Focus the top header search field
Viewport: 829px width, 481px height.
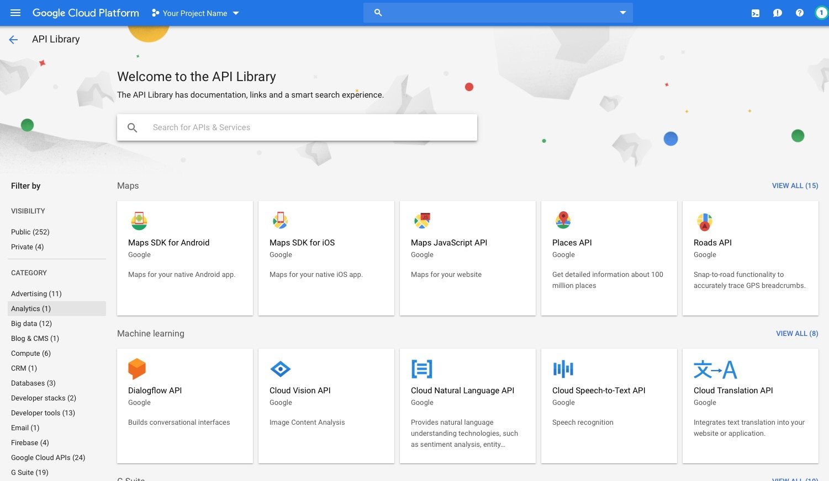pyautogui.click(x=498, y=13)
